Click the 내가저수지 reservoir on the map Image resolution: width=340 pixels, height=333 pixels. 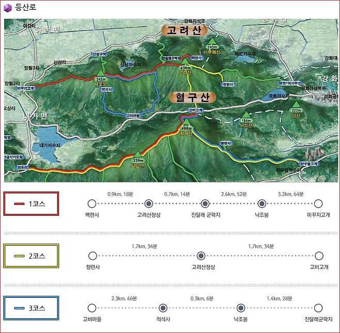(45, 141)
